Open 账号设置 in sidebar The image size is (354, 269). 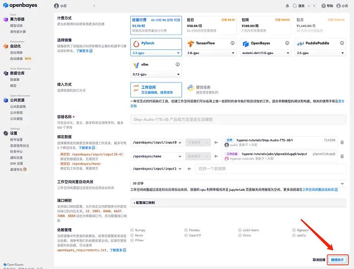[x=16, y=140]
